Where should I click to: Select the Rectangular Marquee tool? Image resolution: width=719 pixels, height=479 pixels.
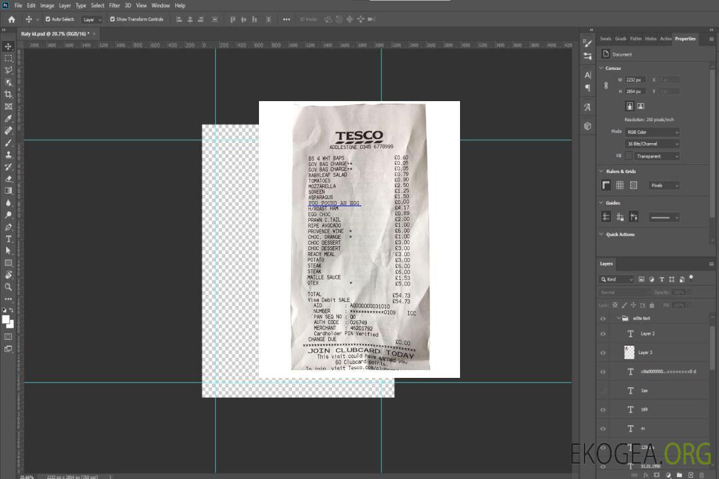(8, 59)
